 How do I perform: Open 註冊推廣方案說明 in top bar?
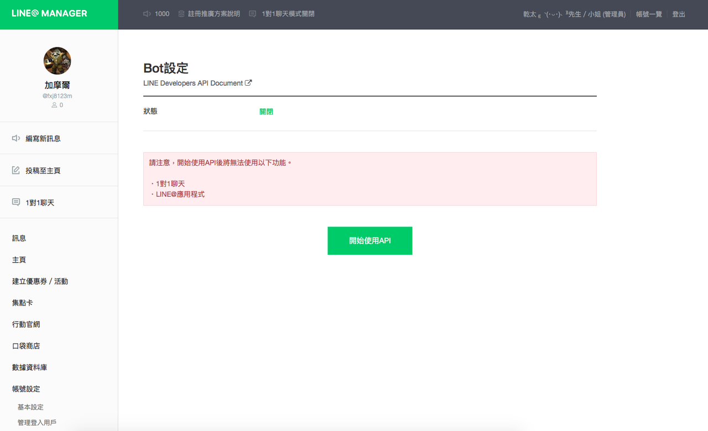pyautogui.click(x=214, y=14)
